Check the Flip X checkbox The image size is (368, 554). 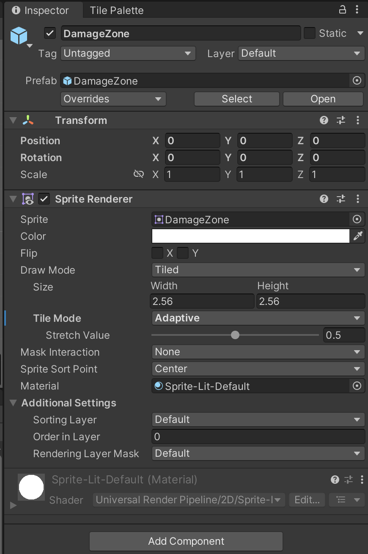tap(157, 253)
